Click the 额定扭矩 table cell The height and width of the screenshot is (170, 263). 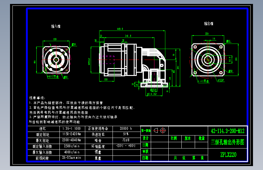tap(43, 135)
